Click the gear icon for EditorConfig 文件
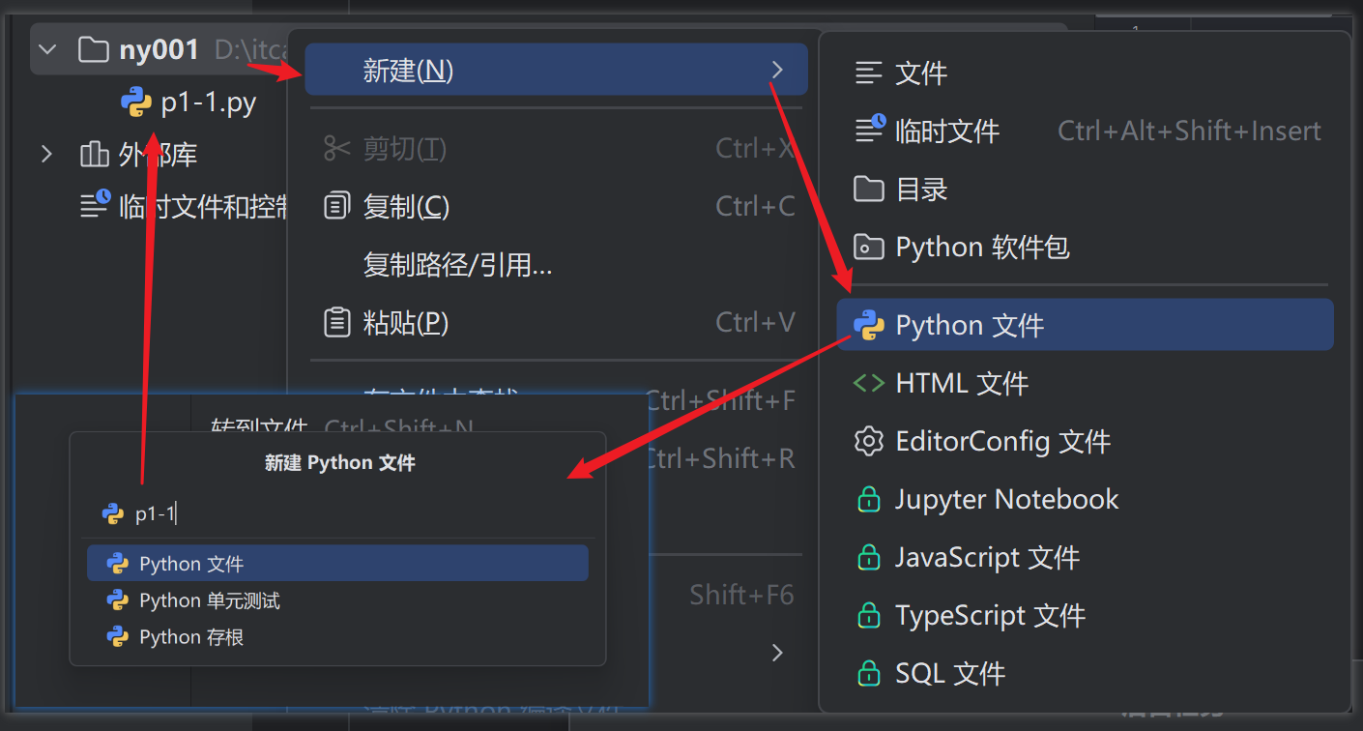The height and width of the screenshot is (731, 1363). (x=869, y=442)
